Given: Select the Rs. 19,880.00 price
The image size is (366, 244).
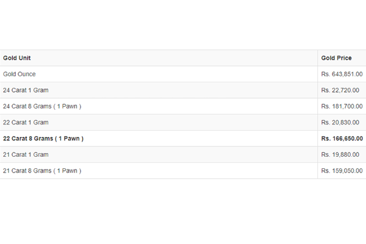Looking at the screenshot, I should (x=340, y=154).
